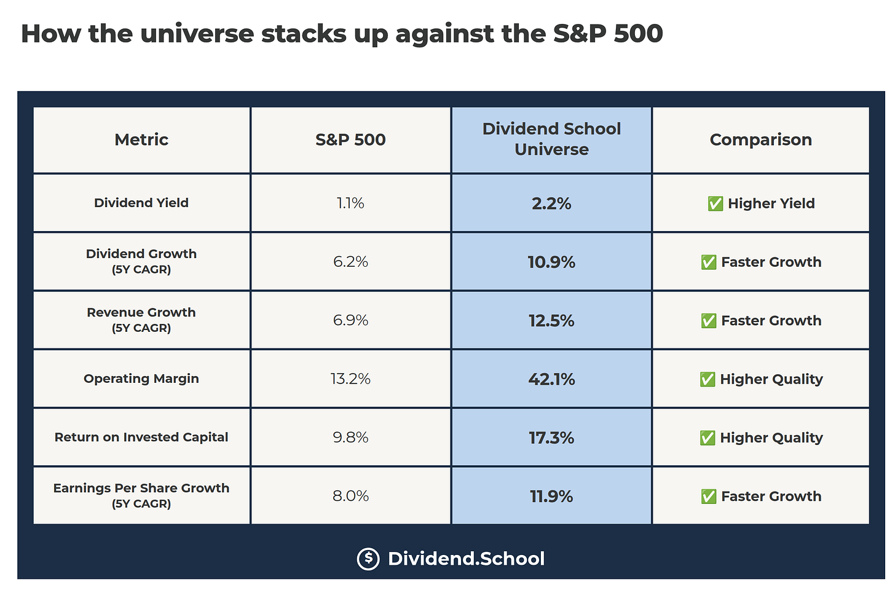895x590 pixels.
Task: Click the 42.1% operating margin value
Action: coord(551,379)
